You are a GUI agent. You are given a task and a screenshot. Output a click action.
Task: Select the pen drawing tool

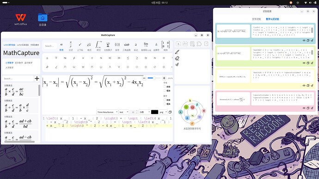coord(177,52)
